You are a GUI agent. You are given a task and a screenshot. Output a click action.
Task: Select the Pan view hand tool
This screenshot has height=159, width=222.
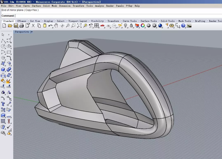click(56, 26)
